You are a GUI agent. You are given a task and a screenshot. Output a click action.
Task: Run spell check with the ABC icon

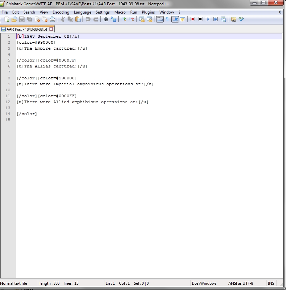pos(242,19)
